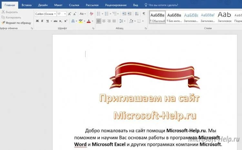Justify the text alignment
The image size is (242, 150).
(x=114, y=21)
